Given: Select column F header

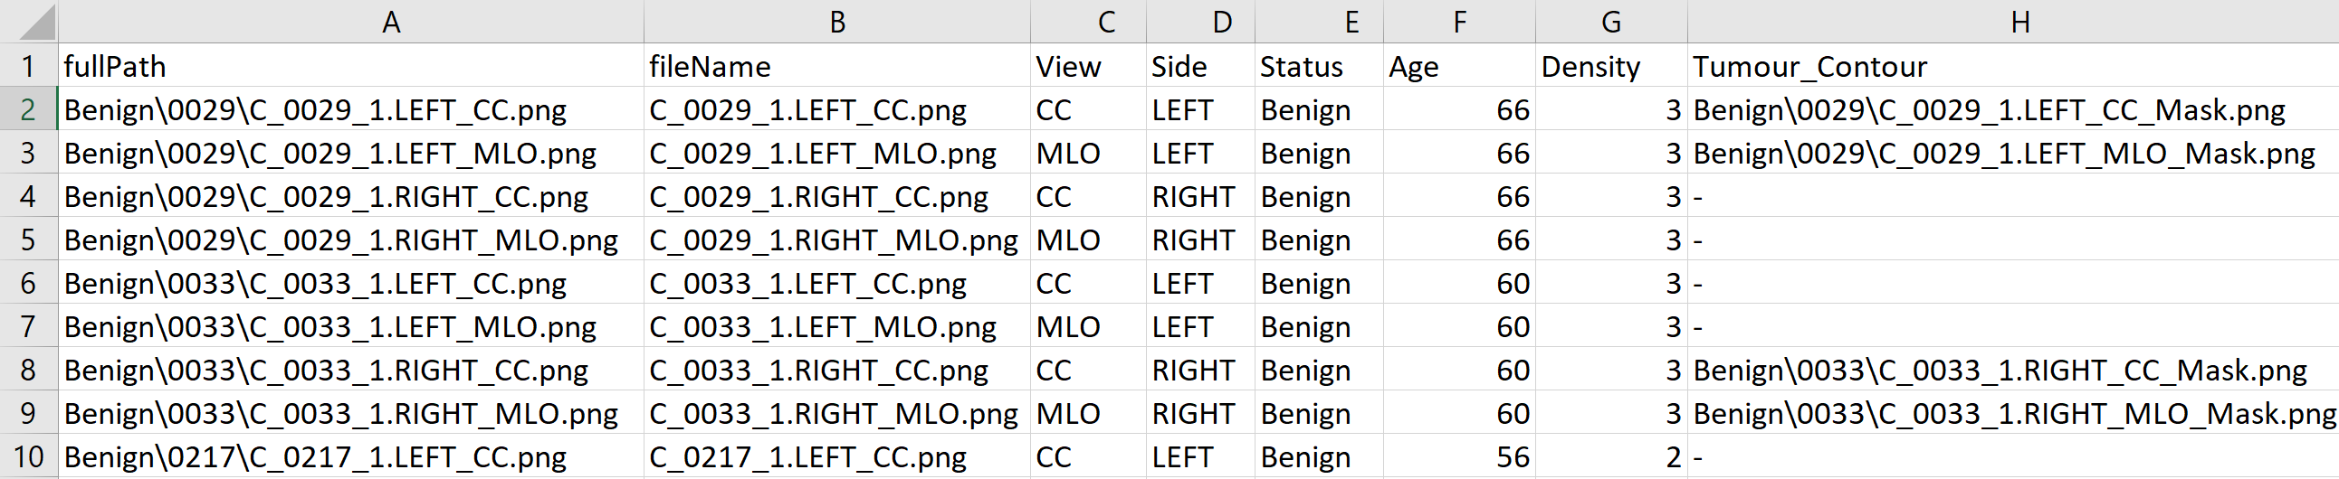Looking at the screenshot, I should tap(1459, 21).
